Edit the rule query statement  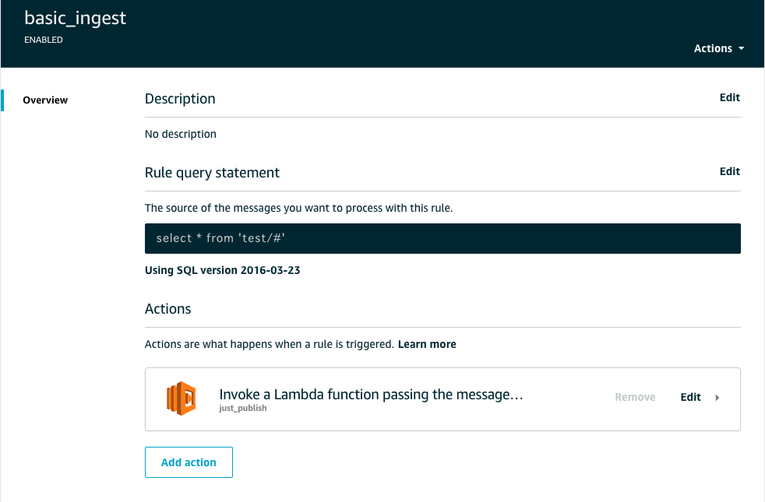click(x=729, y=171)
